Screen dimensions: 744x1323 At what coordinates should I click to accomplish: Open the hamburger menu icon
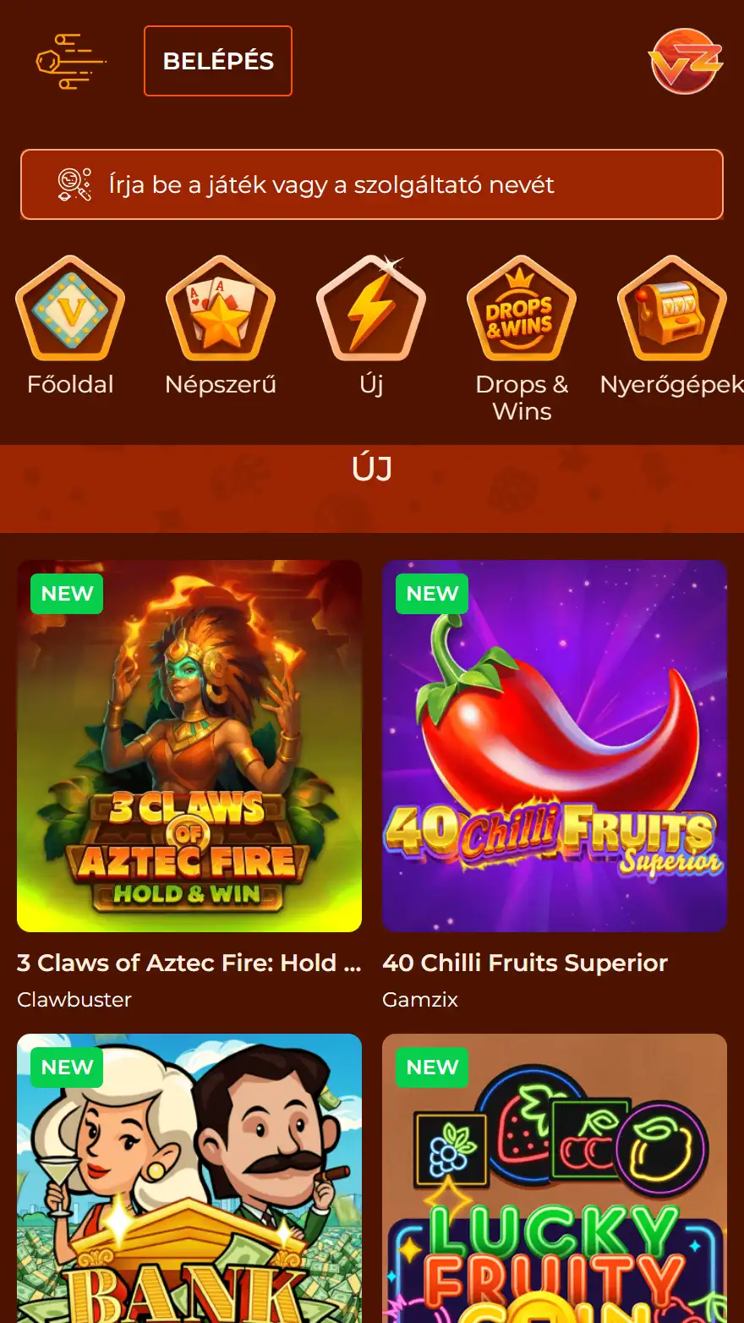(x=71, y=62)
